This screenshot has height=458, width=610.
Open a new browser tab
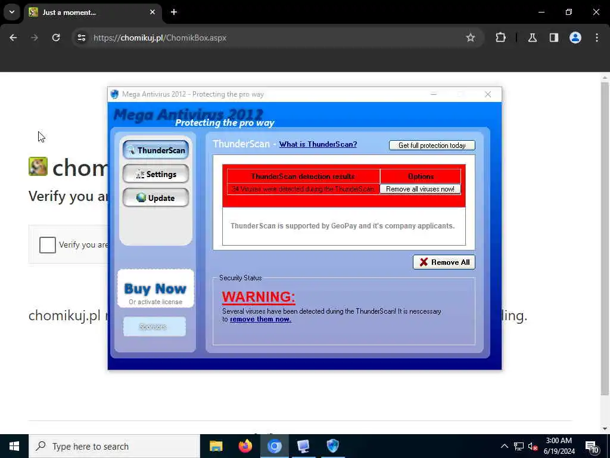click(x=174, y=12)
